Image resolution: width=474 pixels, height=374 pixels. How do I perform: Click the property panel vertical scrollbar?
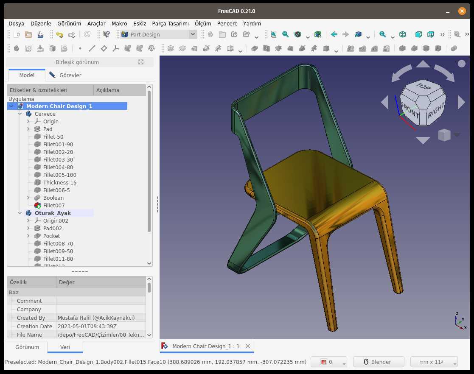pyautogui.click(x=149, y=287)
